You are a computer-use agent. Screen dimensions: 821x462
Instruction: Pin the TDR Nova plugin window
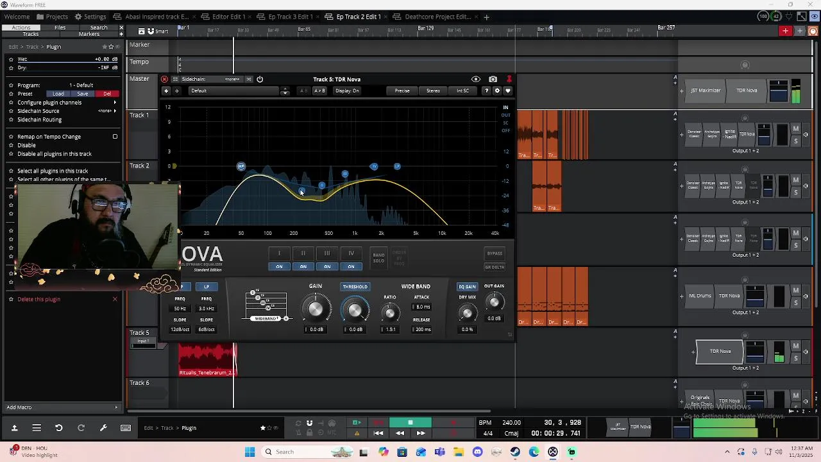point(509,79)
